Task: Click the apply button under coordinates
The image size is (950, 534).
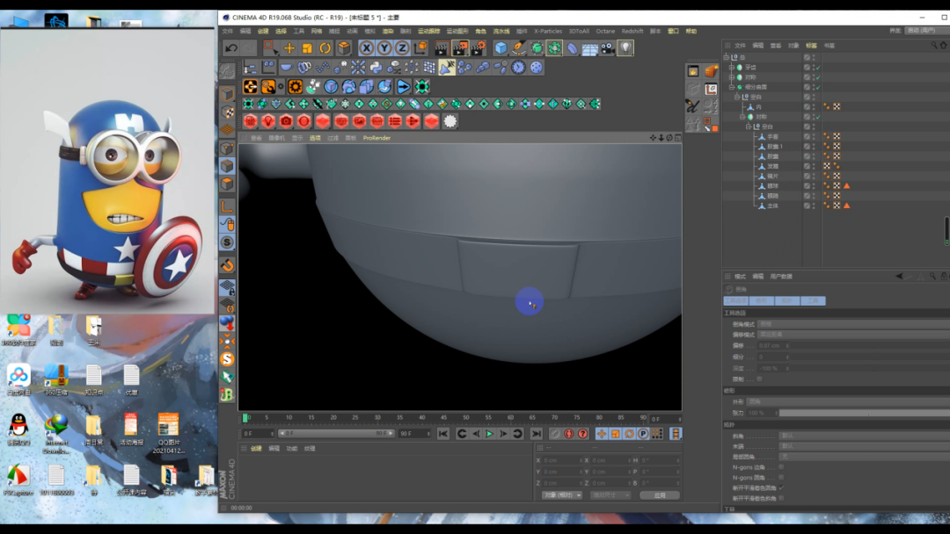Action: pyautogui.click(x=660, y=495)
